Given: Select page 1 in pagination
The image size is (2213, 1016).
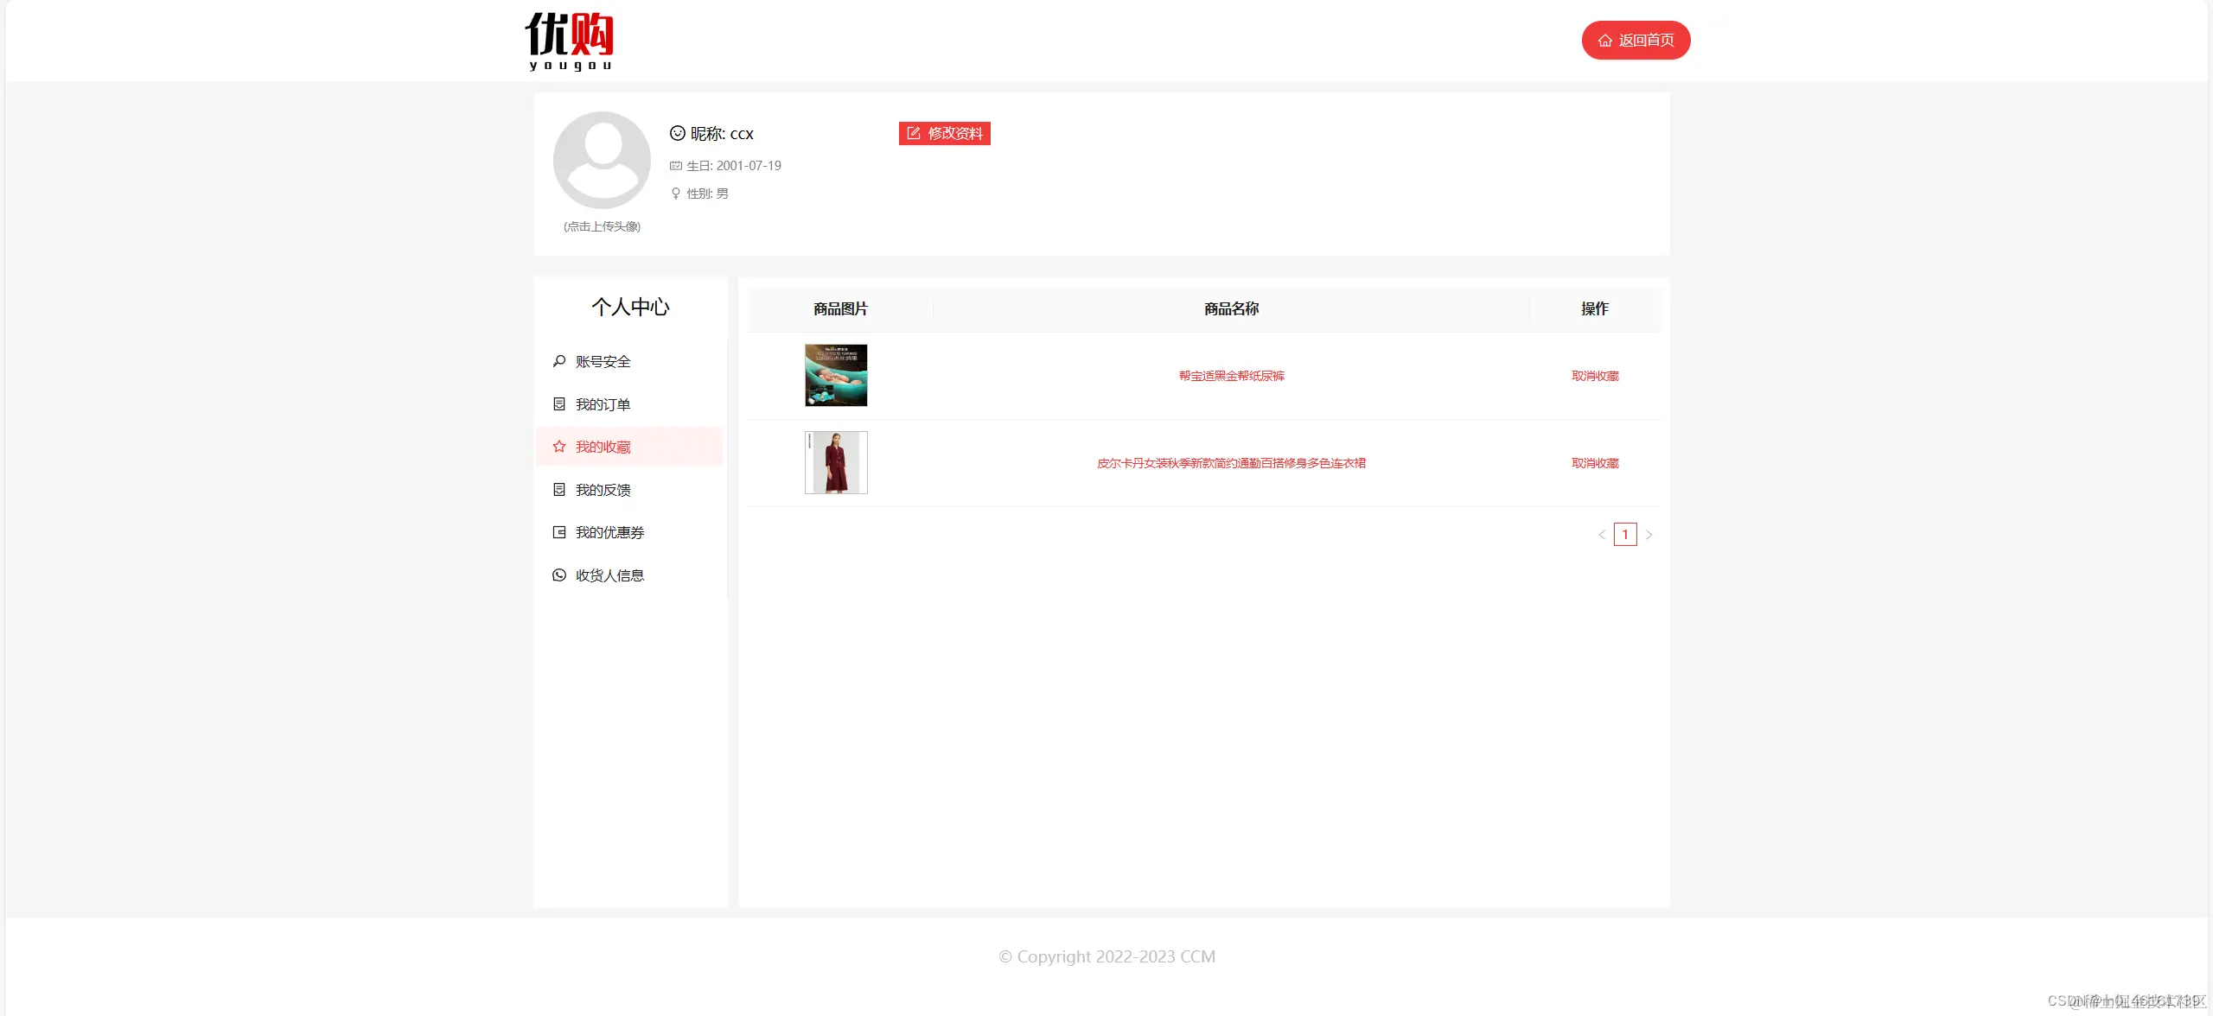Looking at the screenshot, I should [1625, 535].
